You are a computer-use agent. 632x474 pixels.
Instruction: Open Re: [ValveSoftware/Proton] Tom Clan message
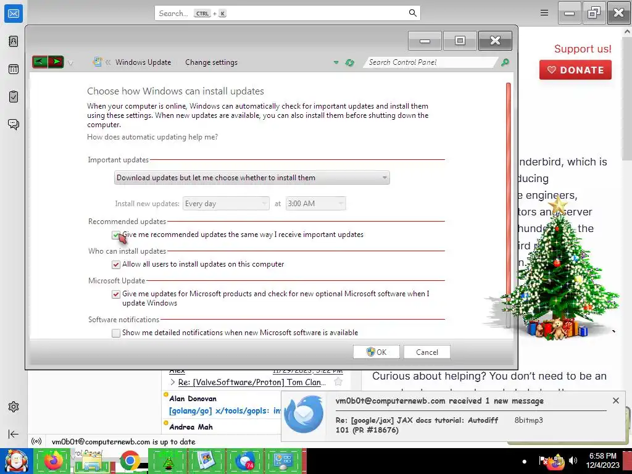[252, 382]
